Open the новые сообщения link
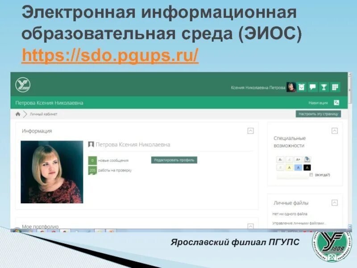This screenshot has height=268, width=357. click(x=113, y=161)
